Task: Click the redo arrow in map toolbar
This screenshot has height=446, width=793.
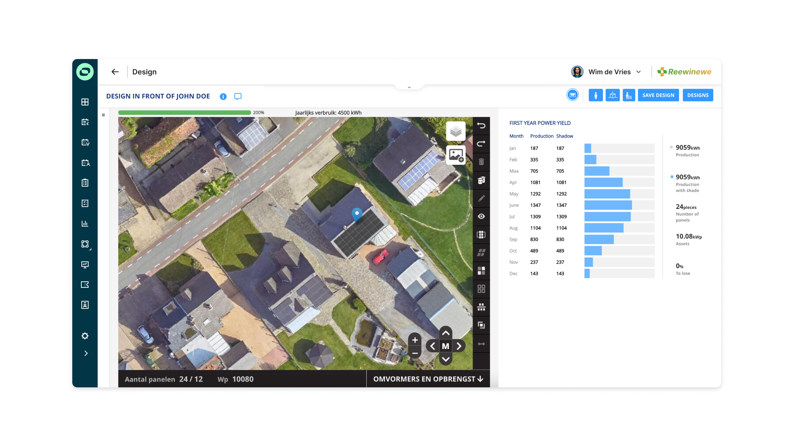Action: 481,144
